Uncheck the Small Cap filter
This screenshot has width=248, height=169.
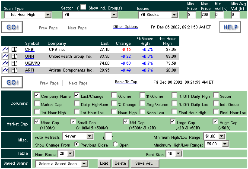pyautogui.click(x=73, y=122)
